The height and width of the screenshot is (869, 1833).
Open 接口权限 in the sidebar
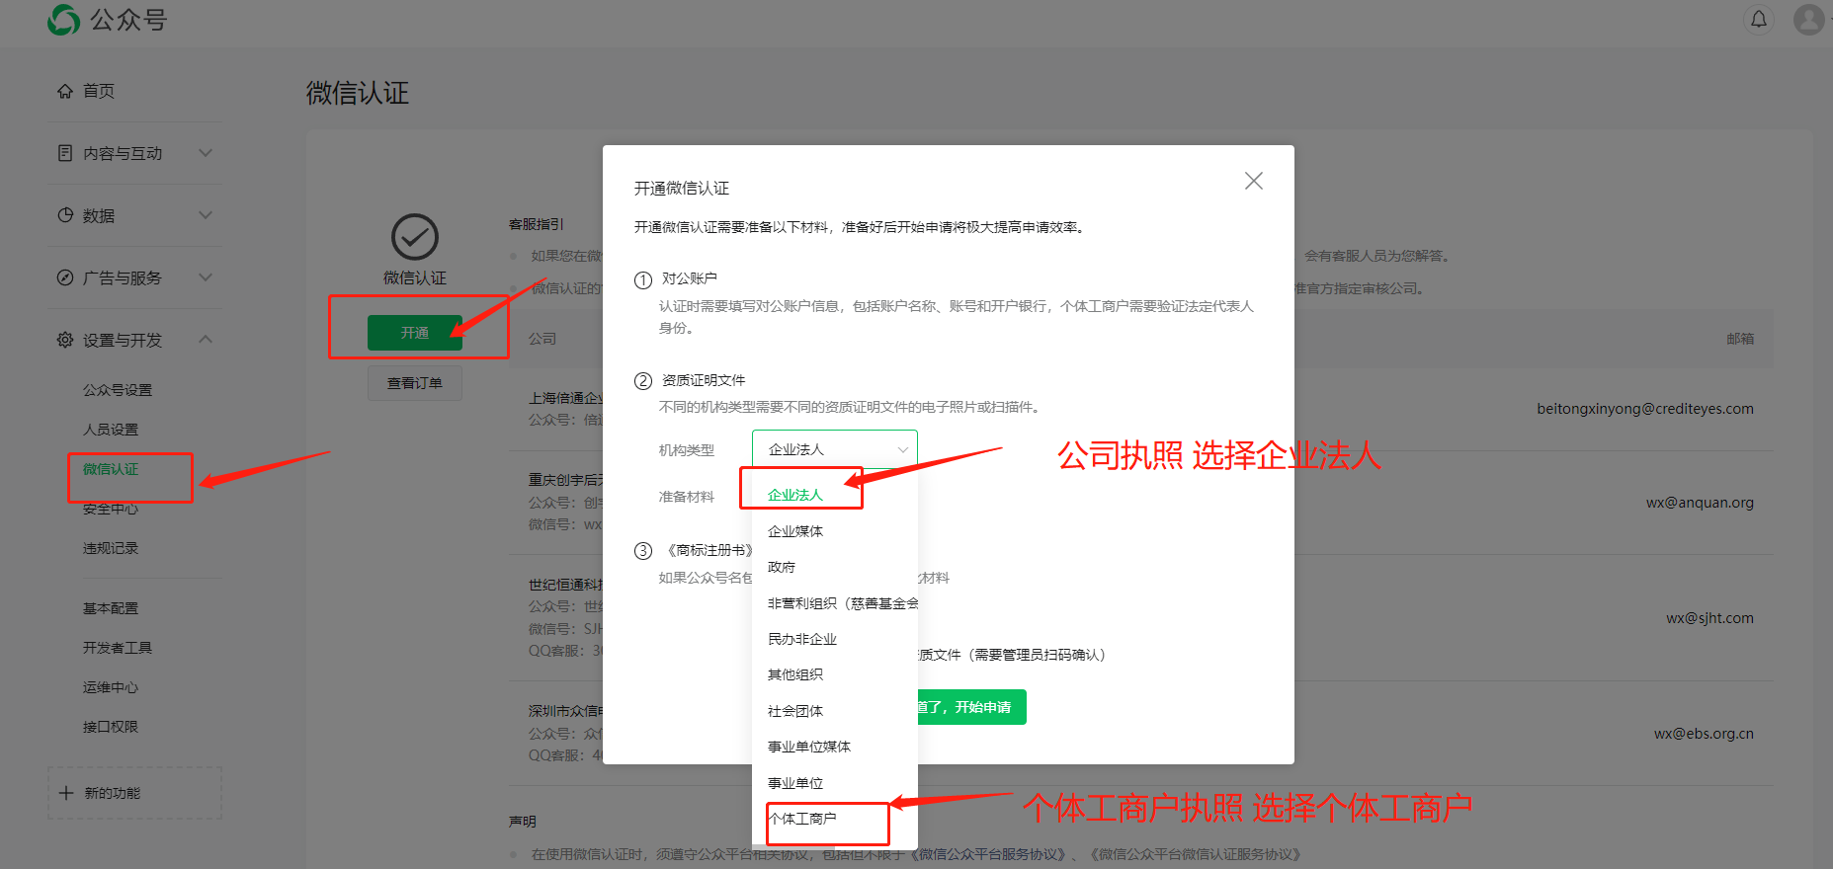pos(111,727)
